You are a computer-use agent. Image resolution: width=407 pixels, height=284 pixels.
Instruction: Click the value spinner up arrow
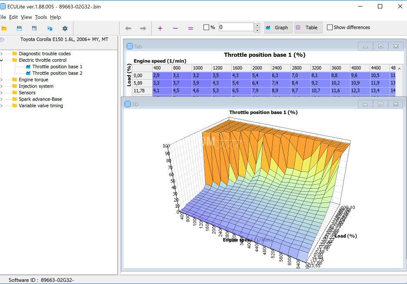pyautogui.click(x=257, y=25)
